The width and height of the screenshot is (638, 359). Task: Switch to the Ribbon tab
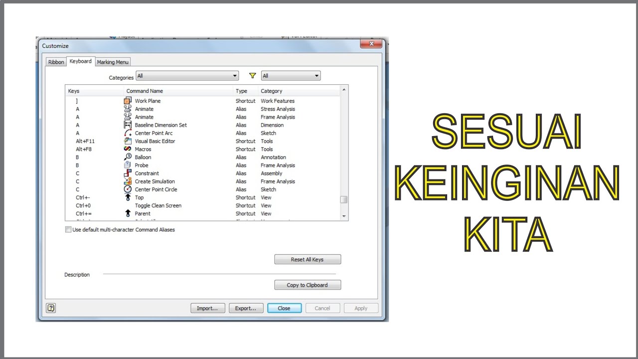(56, 62)
